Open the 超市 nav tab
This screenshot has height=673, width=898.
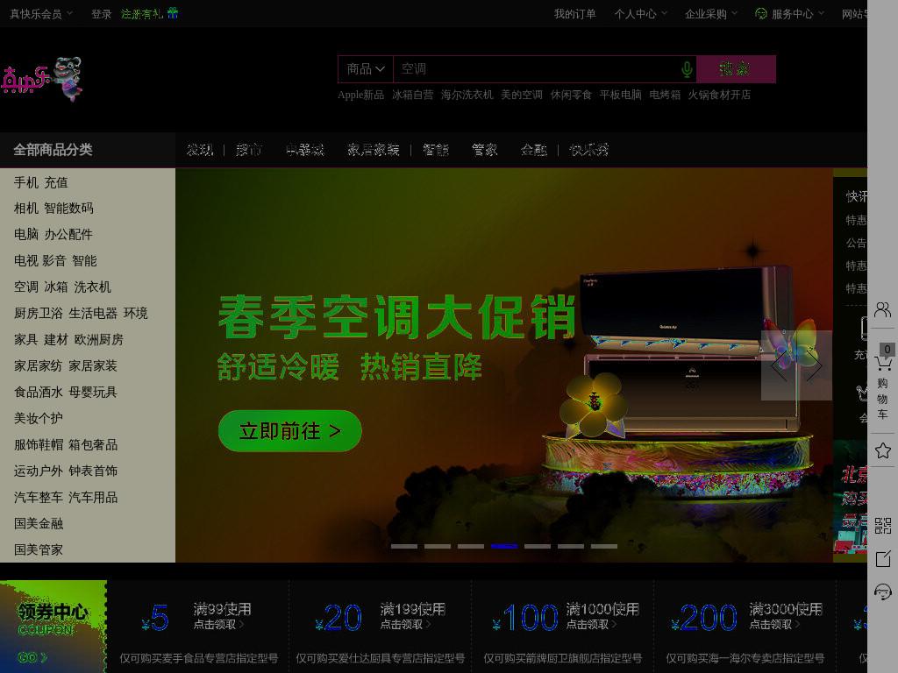click(x=248, y=150)
